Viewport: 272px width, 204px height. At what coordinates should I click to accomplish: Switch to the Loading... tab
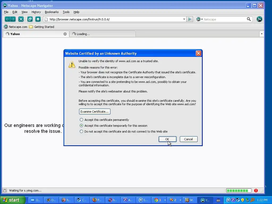pyautogui.click(x=102, y=34)
